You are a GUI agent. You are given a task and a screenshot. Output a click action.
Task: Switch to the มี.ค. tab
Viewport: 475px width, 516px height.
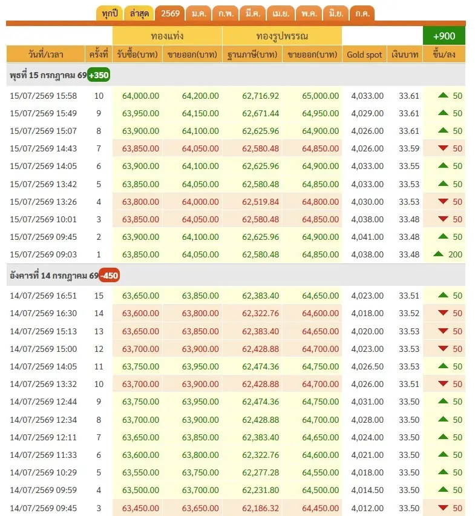[x=253, y=13]
